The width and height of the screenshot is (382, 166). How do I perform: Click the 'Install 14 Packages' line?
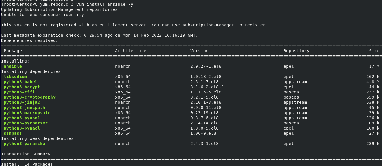[x=27, y=164]
